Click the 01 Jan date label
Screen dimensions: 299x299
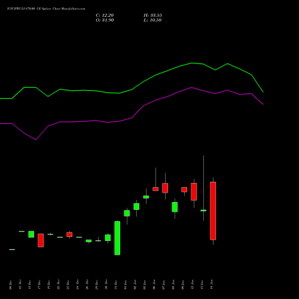click(x=126, y=285)
